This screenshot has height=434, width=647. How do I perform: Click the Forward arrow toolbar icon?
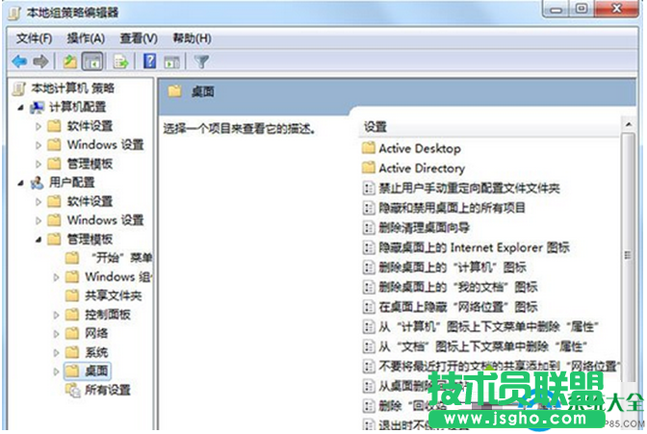click(40, 62)
